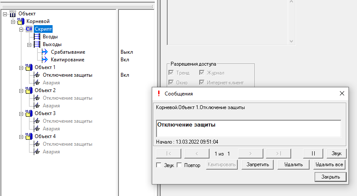Image resolution: width=357 pixels, height=196 pixels.
Task: Click Объект 4 Авария signal icon
Action: 37,152
